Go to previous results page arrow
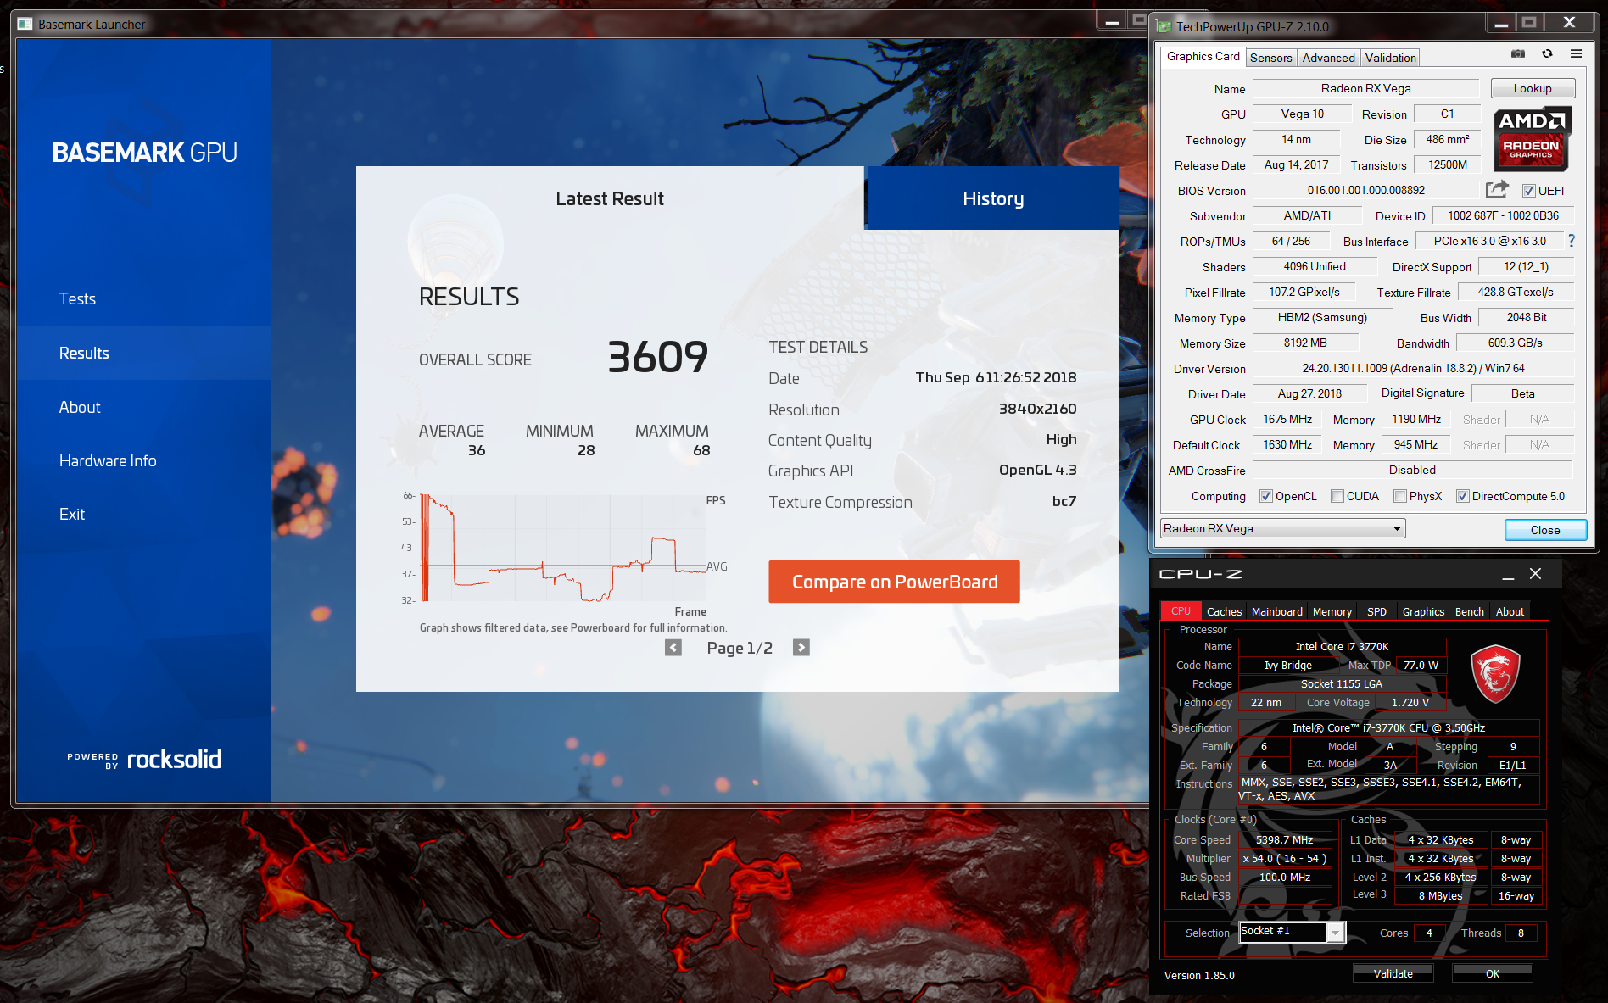 [x=673, y=648]
